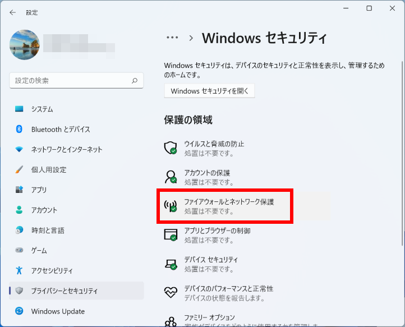Click the paintbrush 個人用設定 icon
This screenshot has width=405, height=327.
(x=19, y=169)
